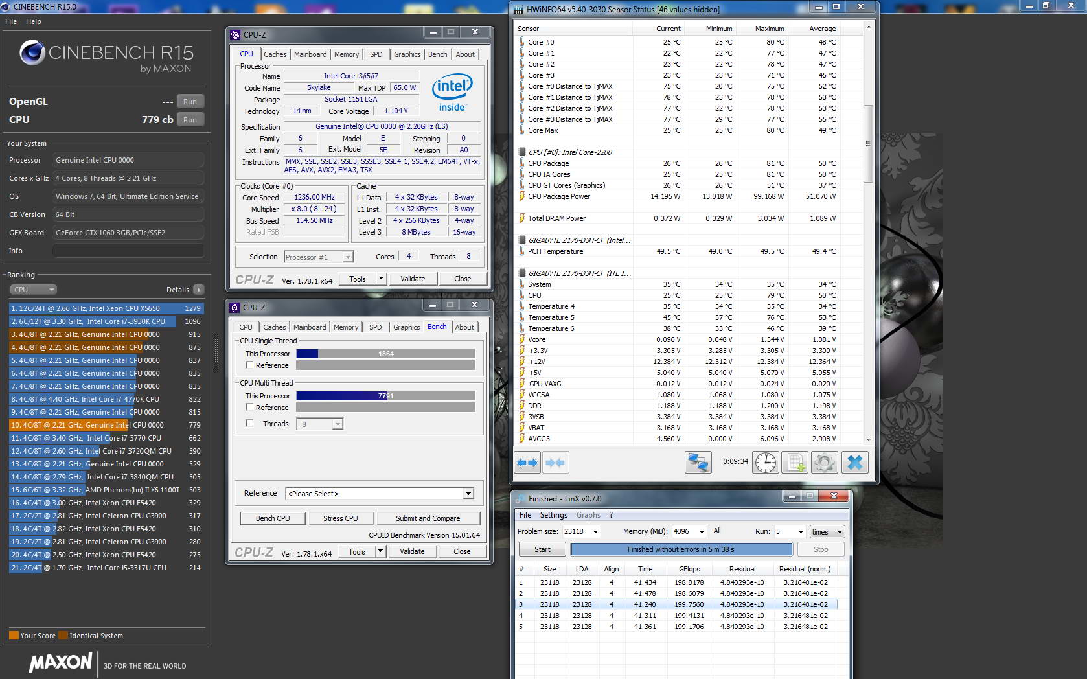Screen dimensions: 1087x679
Task: Open the Threads count dropdown showing 8
Action: (319, 424)
